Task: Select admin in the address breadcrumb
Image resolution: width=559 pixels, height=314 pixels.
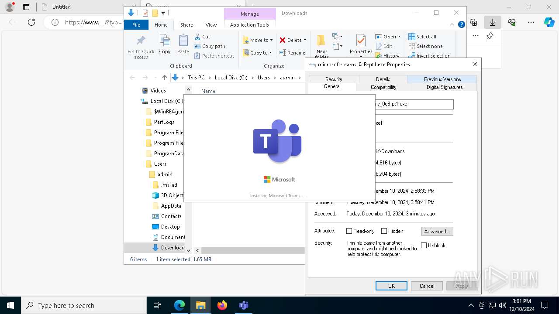Action: point(287,78)
